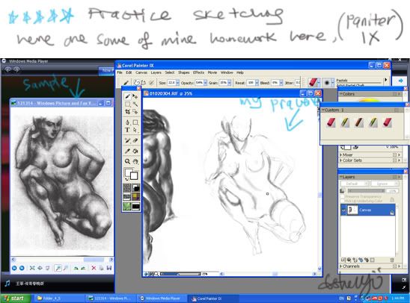Open the Bleed value dropdown
Image resolution: width=410 pixels, height=303 pixels.
click(281, 83)
